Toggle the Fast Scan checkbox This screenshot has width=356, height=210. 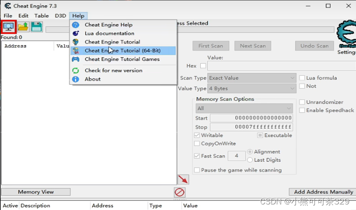click(197, 156)
